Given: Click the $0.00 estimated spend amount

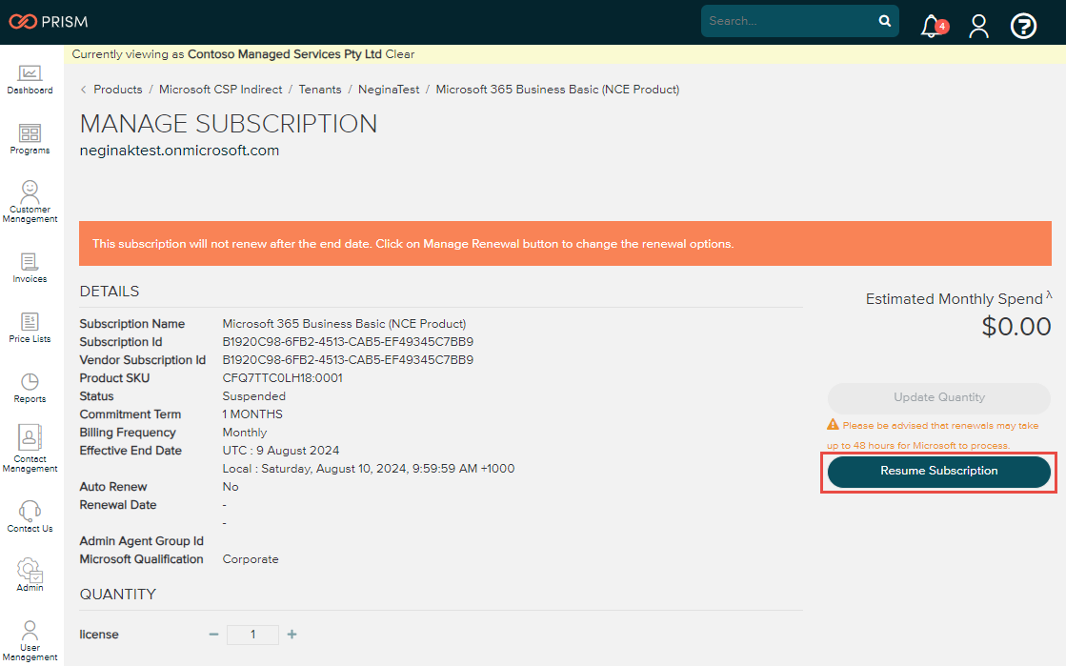Looking at the screenshot, I should click(x=1016, y=327).
